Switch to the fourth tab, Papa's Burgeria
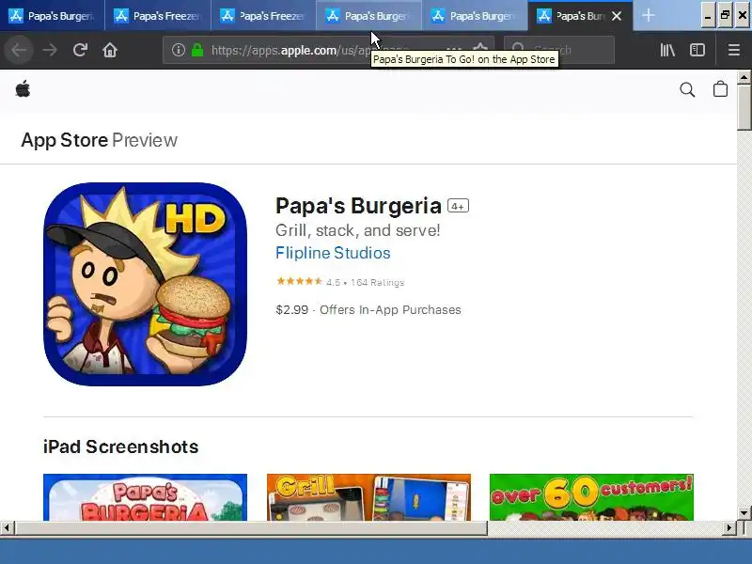 [x=368, y=16]
